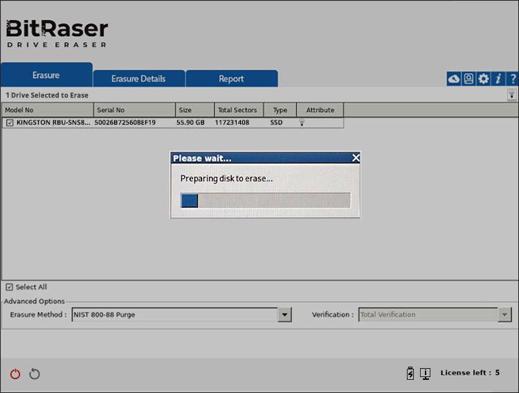Click the BitRaser Drive Eraser logo
Screen dimensions: 519x393
tap(57, 33)
